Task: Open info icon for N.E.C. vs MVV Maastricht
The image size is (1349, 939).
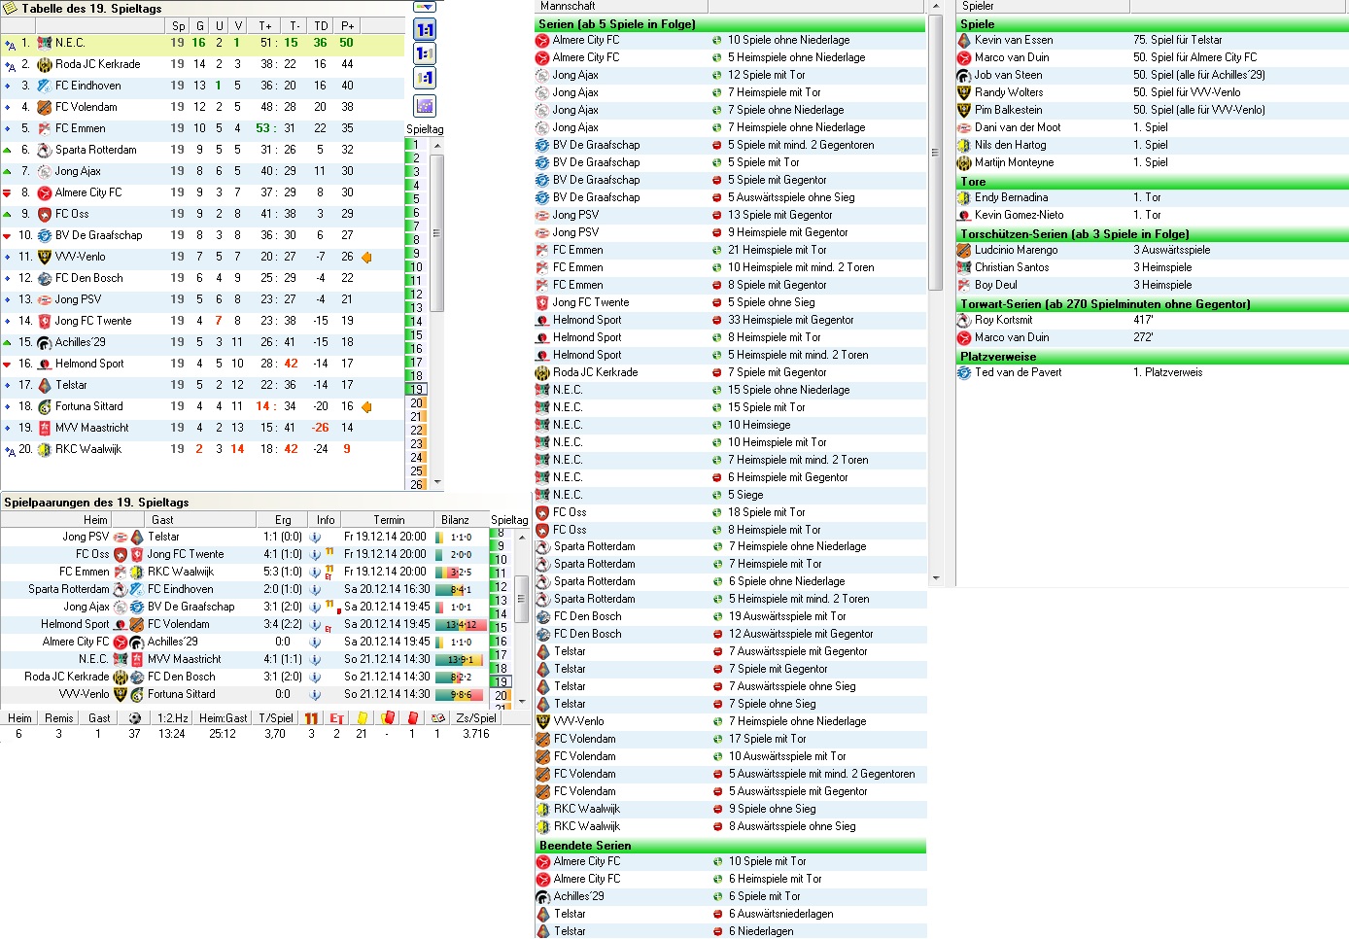Action: pos(315,659)
